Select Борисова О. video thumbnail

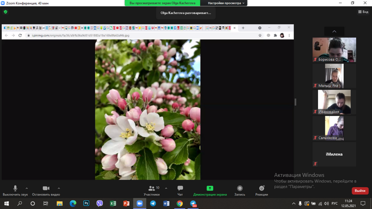pyautogui.click(x=334, y=50)
